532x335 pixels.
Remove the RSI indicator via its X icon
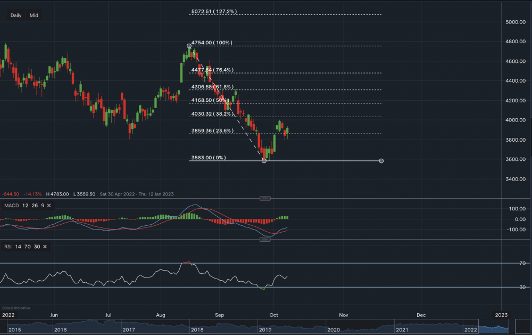[x=45, y=246]
